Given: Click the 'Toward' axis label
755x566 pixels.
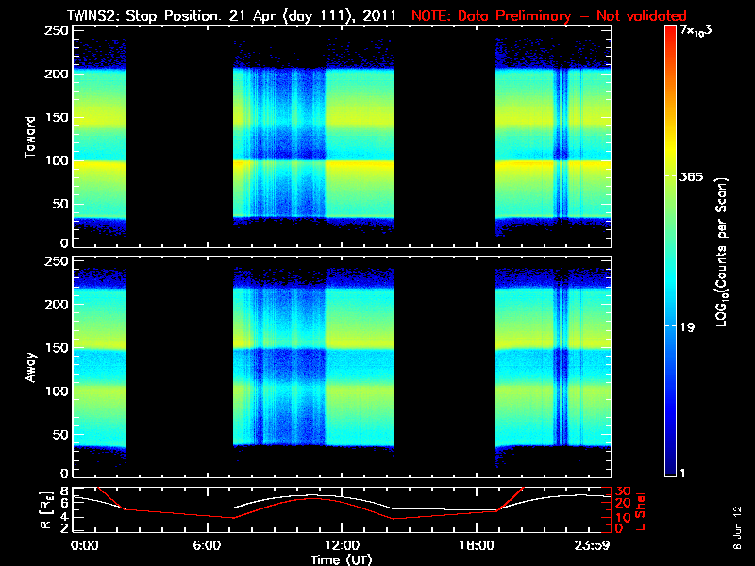Looking at the screenshot, I should point(32,135).
